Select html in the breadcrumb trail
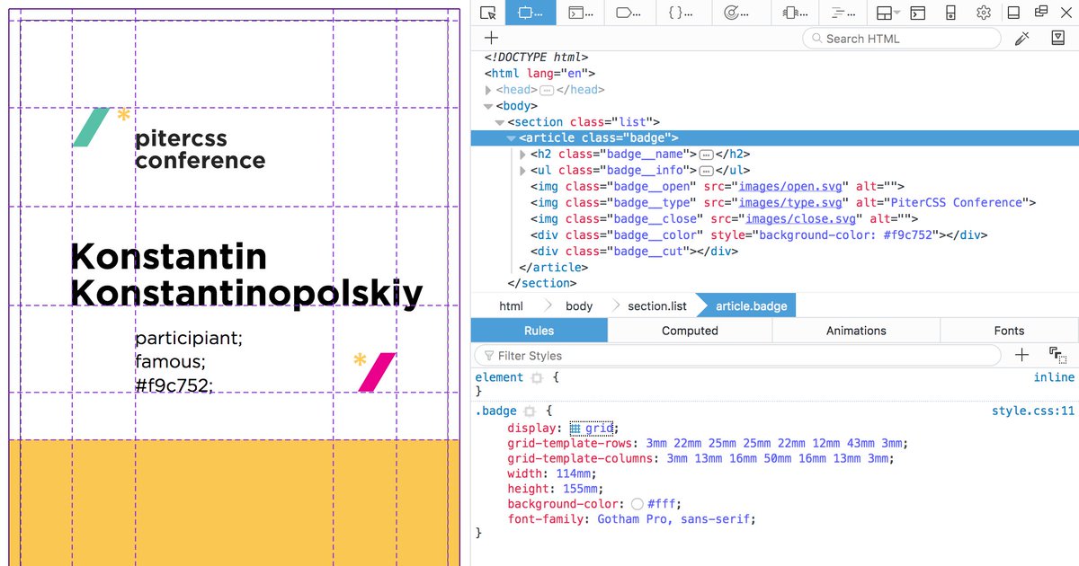1079x566 pixels. 511,306
